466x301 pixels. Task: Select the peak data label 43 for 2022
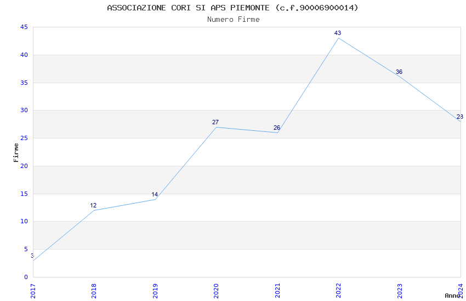[x=338, y=33]
